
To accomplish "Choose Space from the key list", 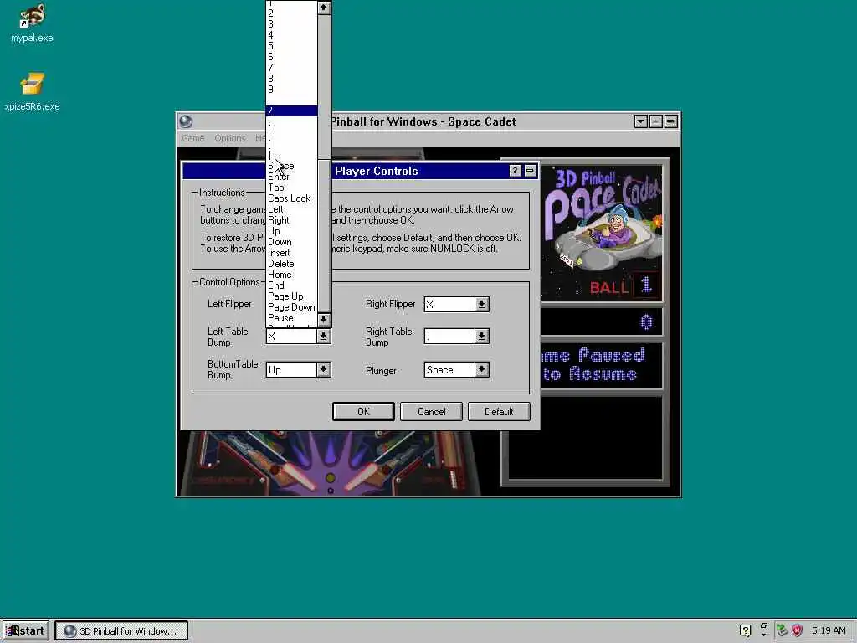I will tap(291, 166).
